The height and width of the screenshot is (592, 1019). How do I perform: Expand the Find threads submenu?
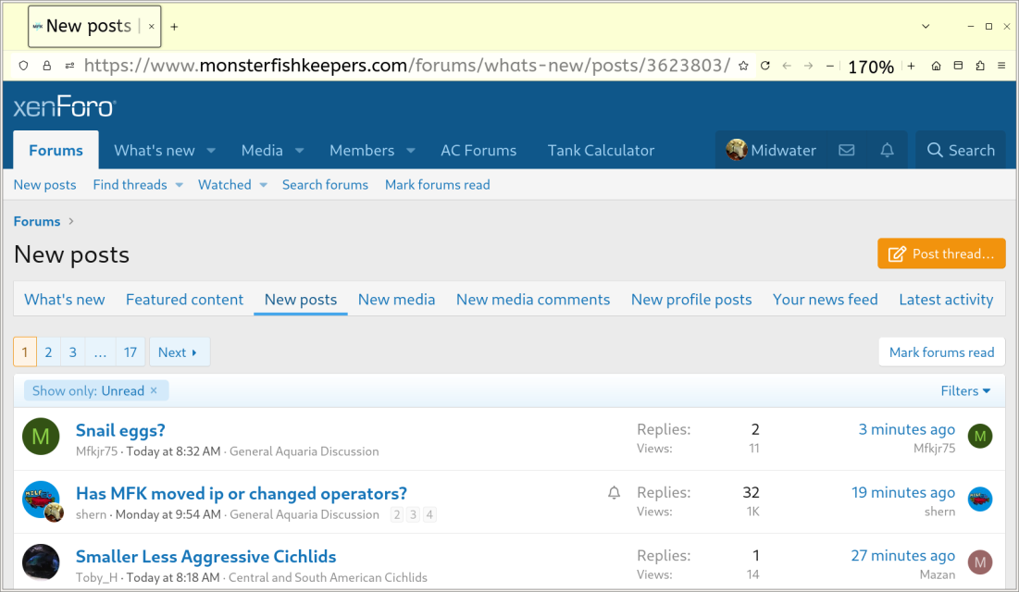[180, 185]
